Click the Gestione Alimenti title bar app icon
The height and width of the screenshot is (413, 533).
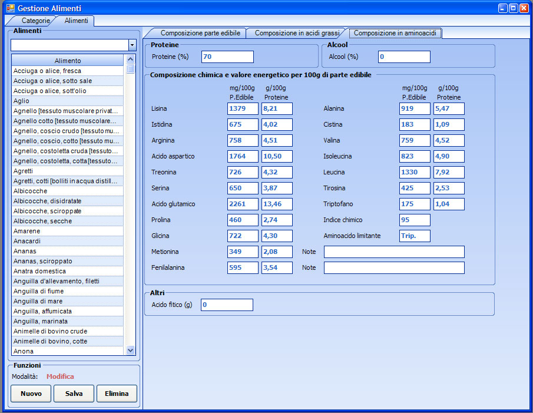point(10,9)
